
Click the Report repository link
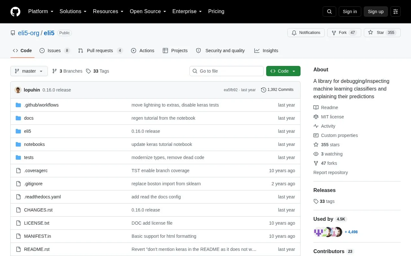pyautogui.click(x=330, y=172)
